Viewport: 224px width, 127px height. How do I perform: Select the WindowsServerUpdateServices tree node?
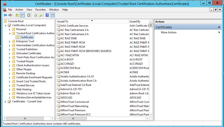34,97
